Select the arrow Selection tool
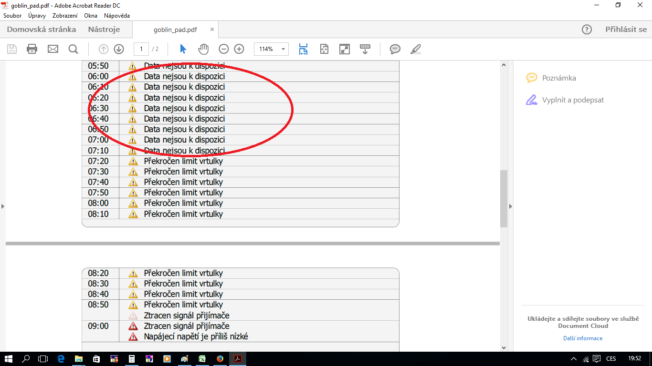 click(x=183, y=49)
